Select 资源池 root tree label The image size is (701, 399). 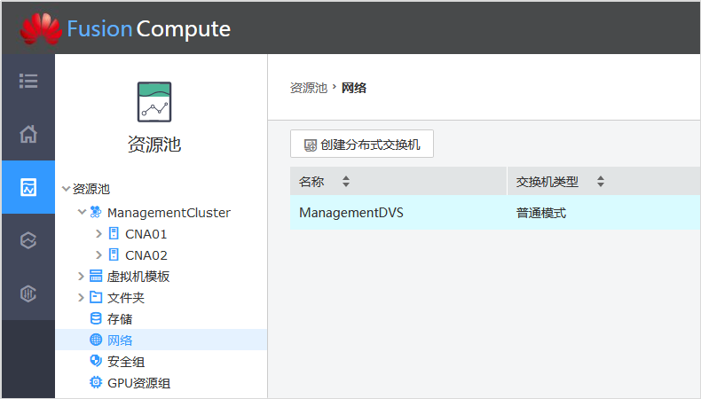pos(91,189)
